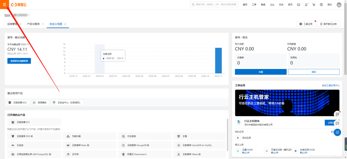Screen dimensions: 347x159
Task: Open the help question-mark icon
Action: [x=321, y=5]
